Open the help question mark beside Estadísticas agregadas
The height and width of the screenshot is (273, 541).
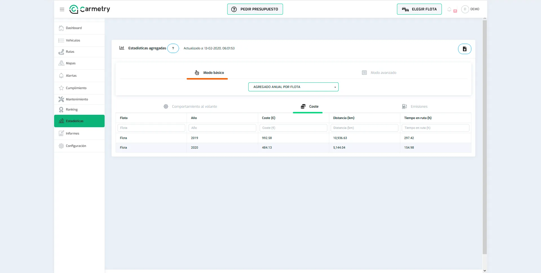173,48
